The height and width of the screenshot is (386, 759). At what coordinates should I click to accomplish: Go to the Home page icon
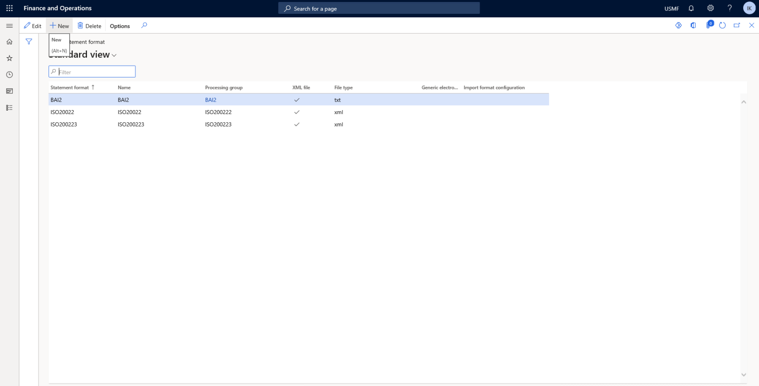coord(9,41)
